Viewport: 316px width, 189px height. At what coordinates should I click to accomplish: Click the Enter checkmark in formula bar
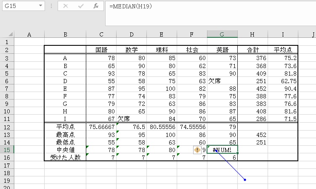[x=81, y=6]
